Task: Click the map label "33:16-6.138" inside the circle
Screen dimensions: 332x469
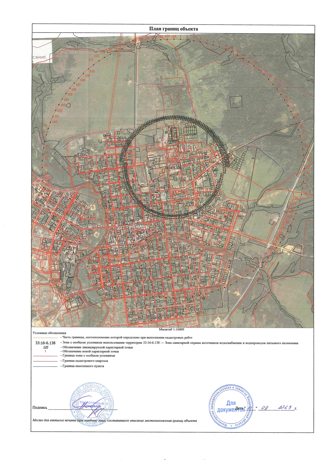Action: pos(173,168)
